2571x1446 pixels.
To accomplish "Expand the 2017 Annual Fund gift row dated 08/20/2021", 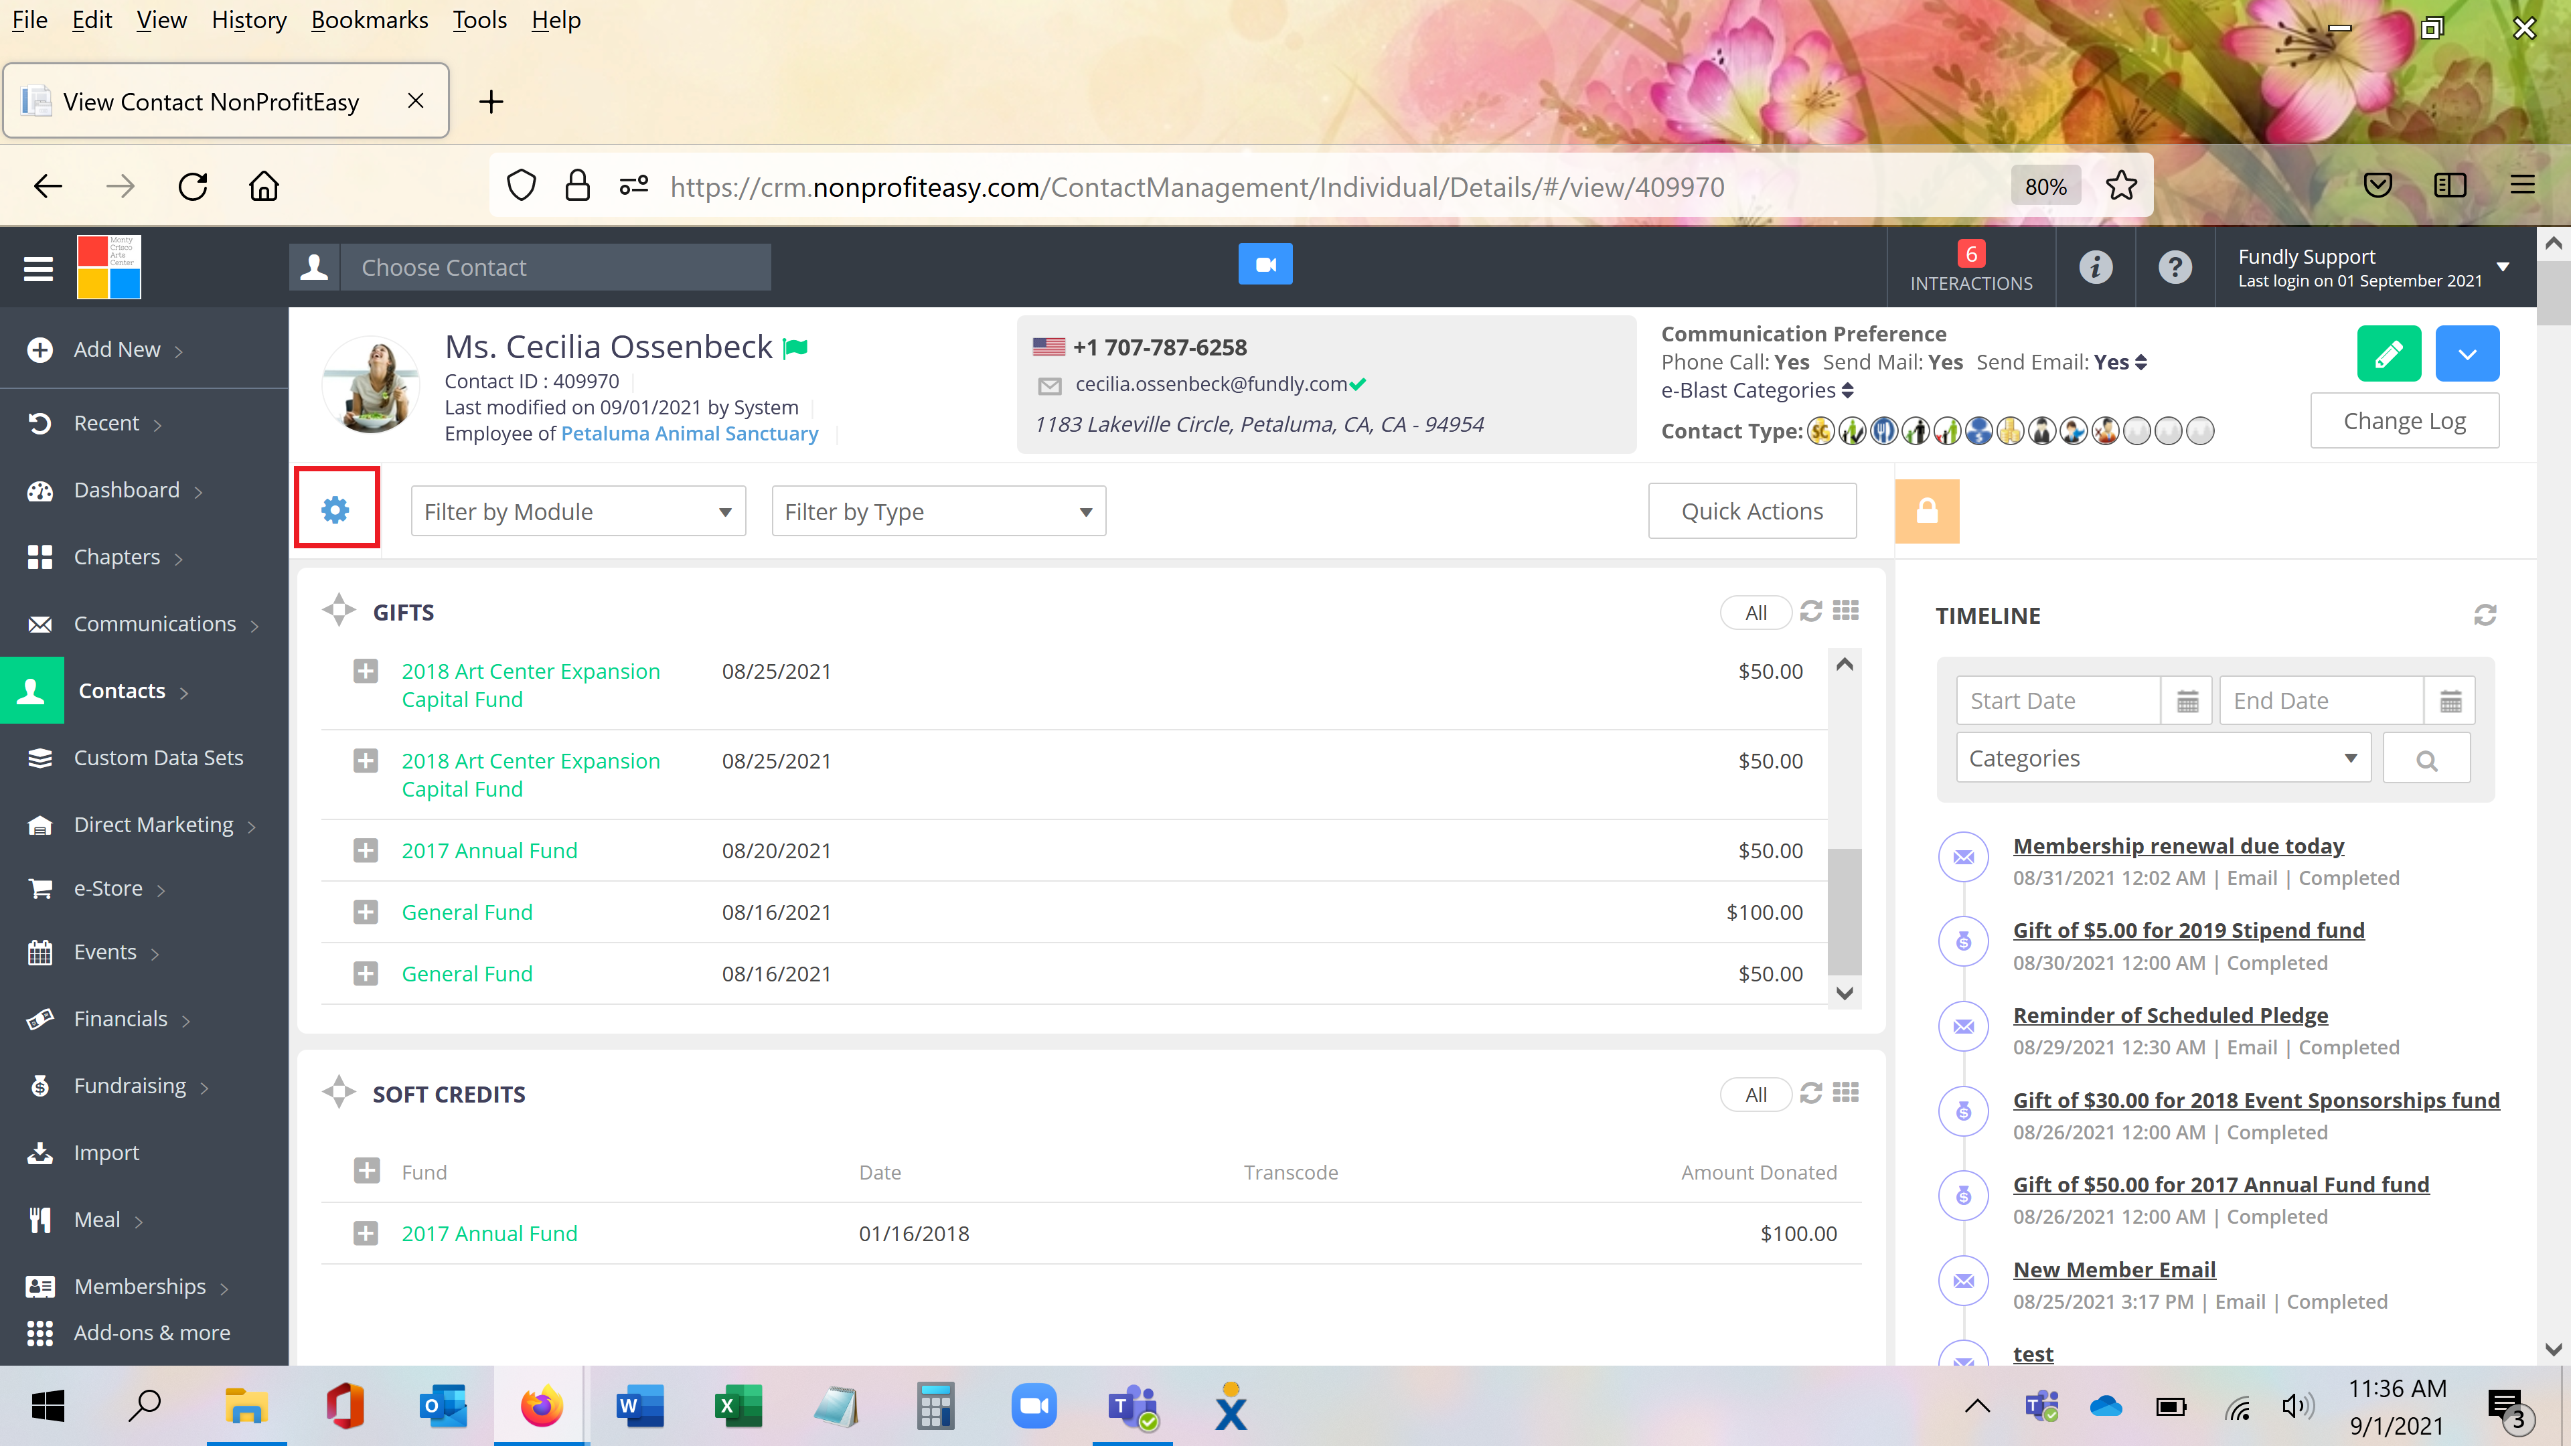I will click(366, 850).
